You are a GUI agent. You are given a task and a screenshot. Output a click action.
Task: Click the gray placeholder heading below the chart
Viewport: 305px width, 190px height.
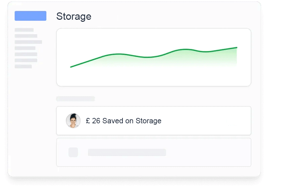click(75, 99)
